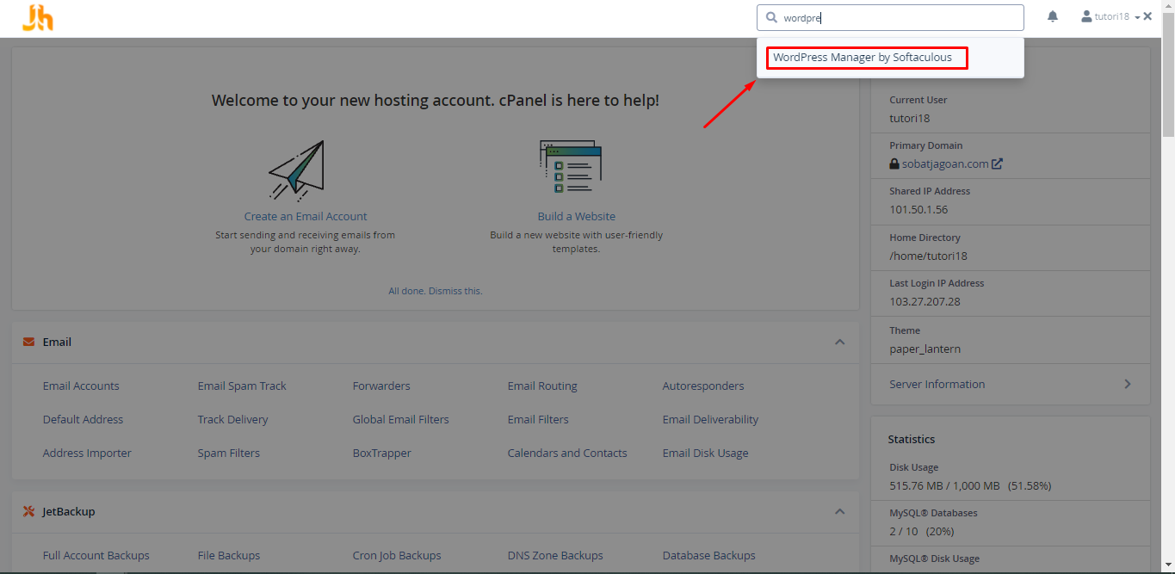
Task: Click the home directory /home/tutori18
Action: [929, 256]
